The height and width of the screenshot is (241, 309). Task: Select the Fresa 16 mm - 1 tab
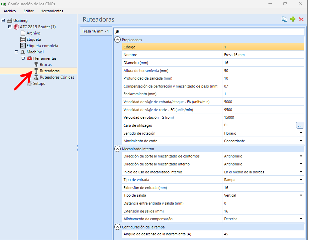click(x=96, y=31)
